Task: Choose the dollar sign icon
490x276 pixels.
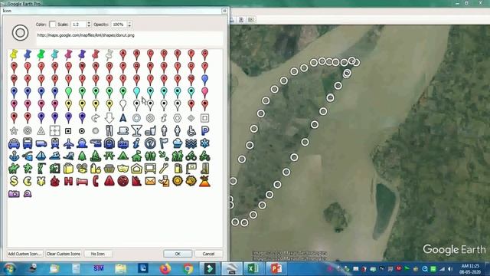Action: [x=14, y=181]
